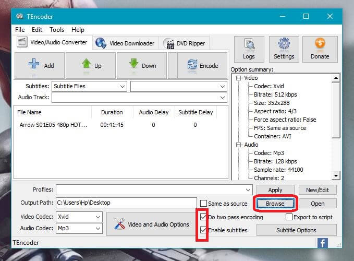This screenshot has height=261, width=354.
Task: Select 'Size: 352x288' tree item
Action: [272, 103]
